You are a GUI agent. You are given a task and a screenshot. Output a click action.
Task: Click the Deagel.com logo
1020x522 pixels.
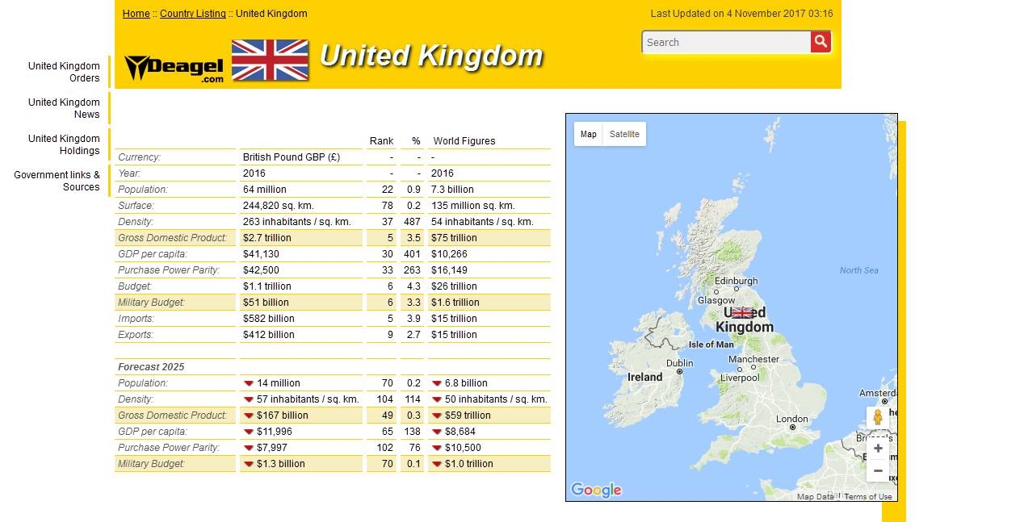click(x=174, y=68)
